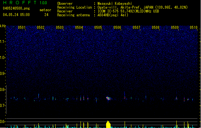Viewport: 201px width, 128px height.
Task: Click the 0504 time marker
Action: tap(79, 28)
